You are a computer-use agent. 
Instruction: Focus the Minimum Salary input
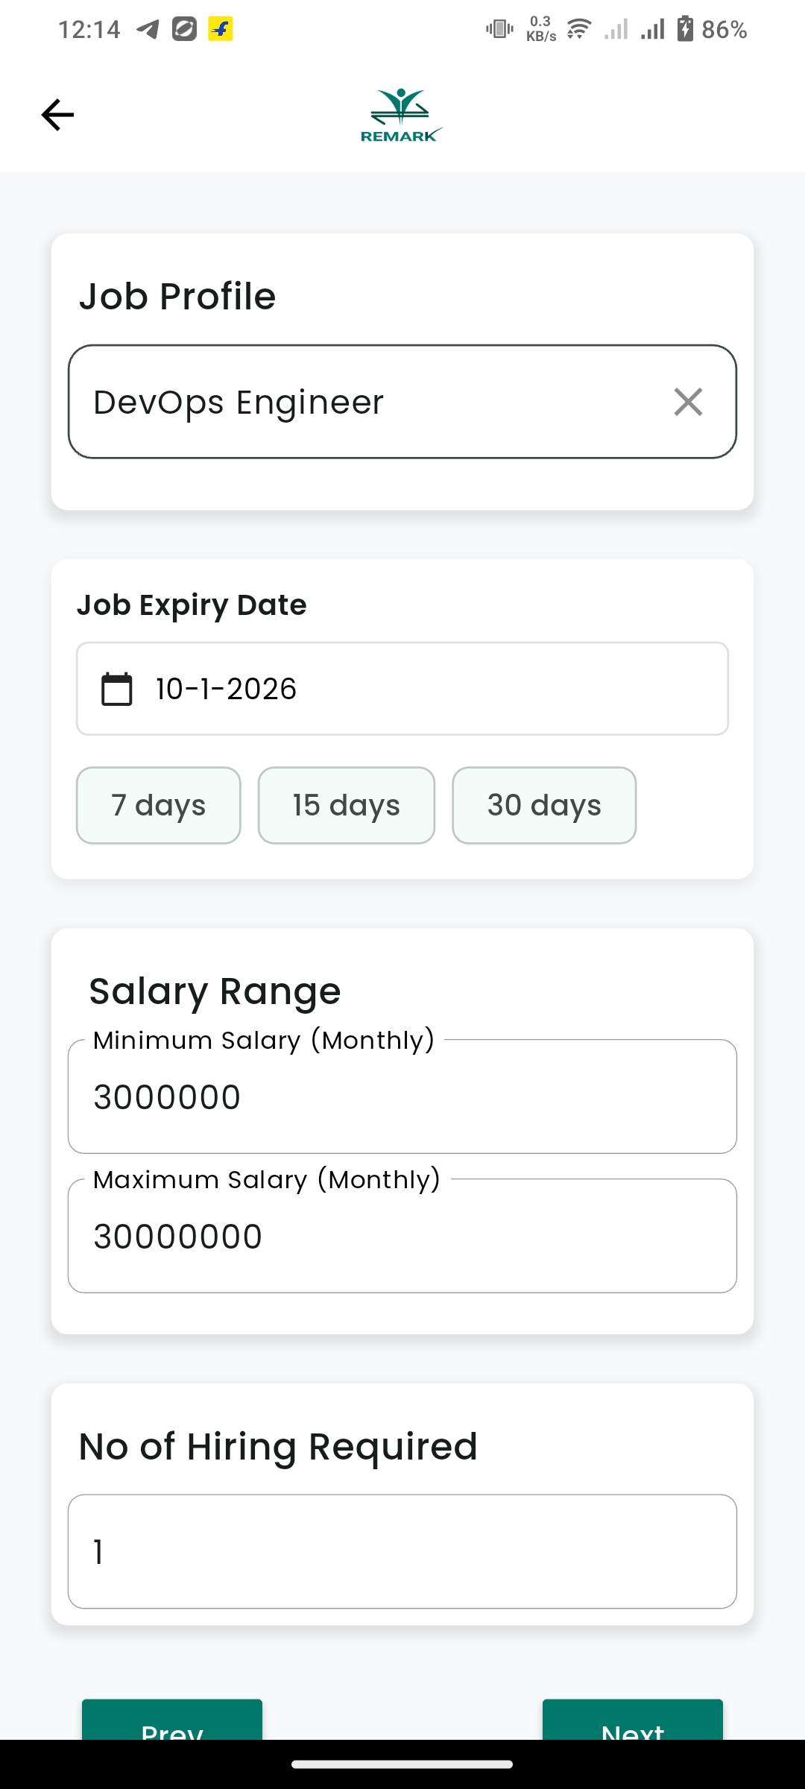tap(402, 1097)
